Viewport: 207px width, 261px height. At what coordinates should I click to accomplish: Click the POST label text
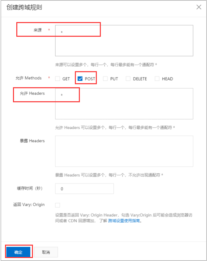90,79
